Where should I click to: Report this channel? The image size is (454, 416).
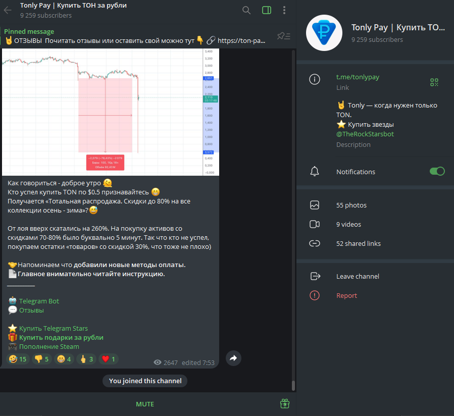pos(346,296)
